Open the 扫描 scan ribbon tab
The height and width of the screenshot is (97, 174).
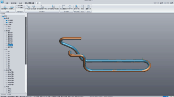7,3
